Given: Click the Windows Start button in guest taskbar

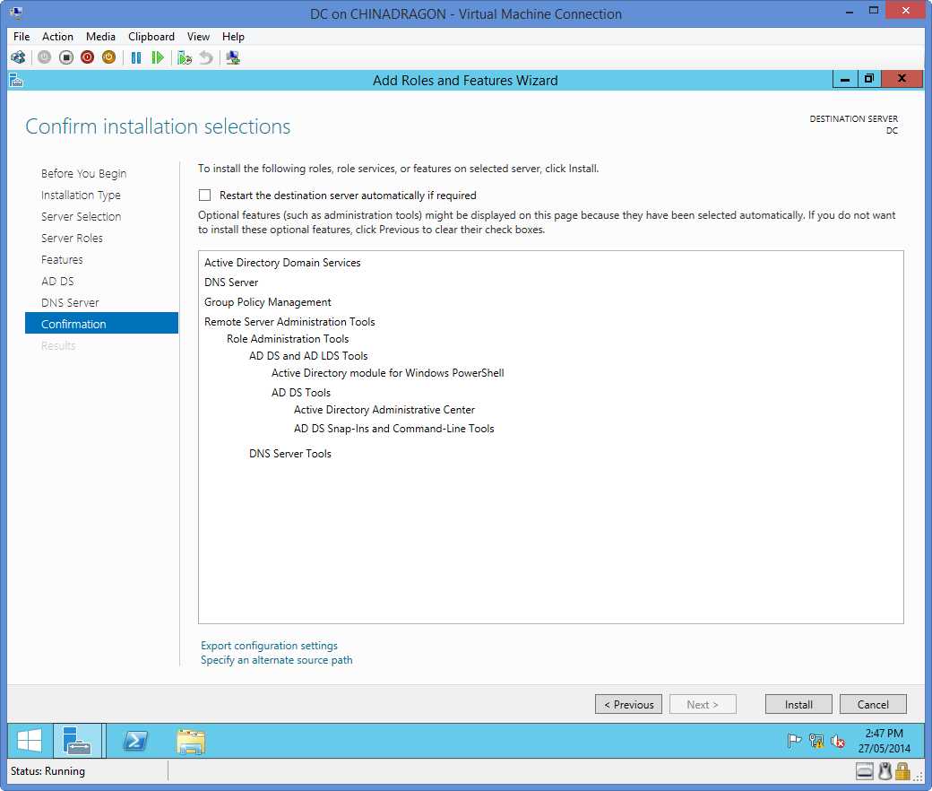Looking at the screenshot, I should coord(29,741).
